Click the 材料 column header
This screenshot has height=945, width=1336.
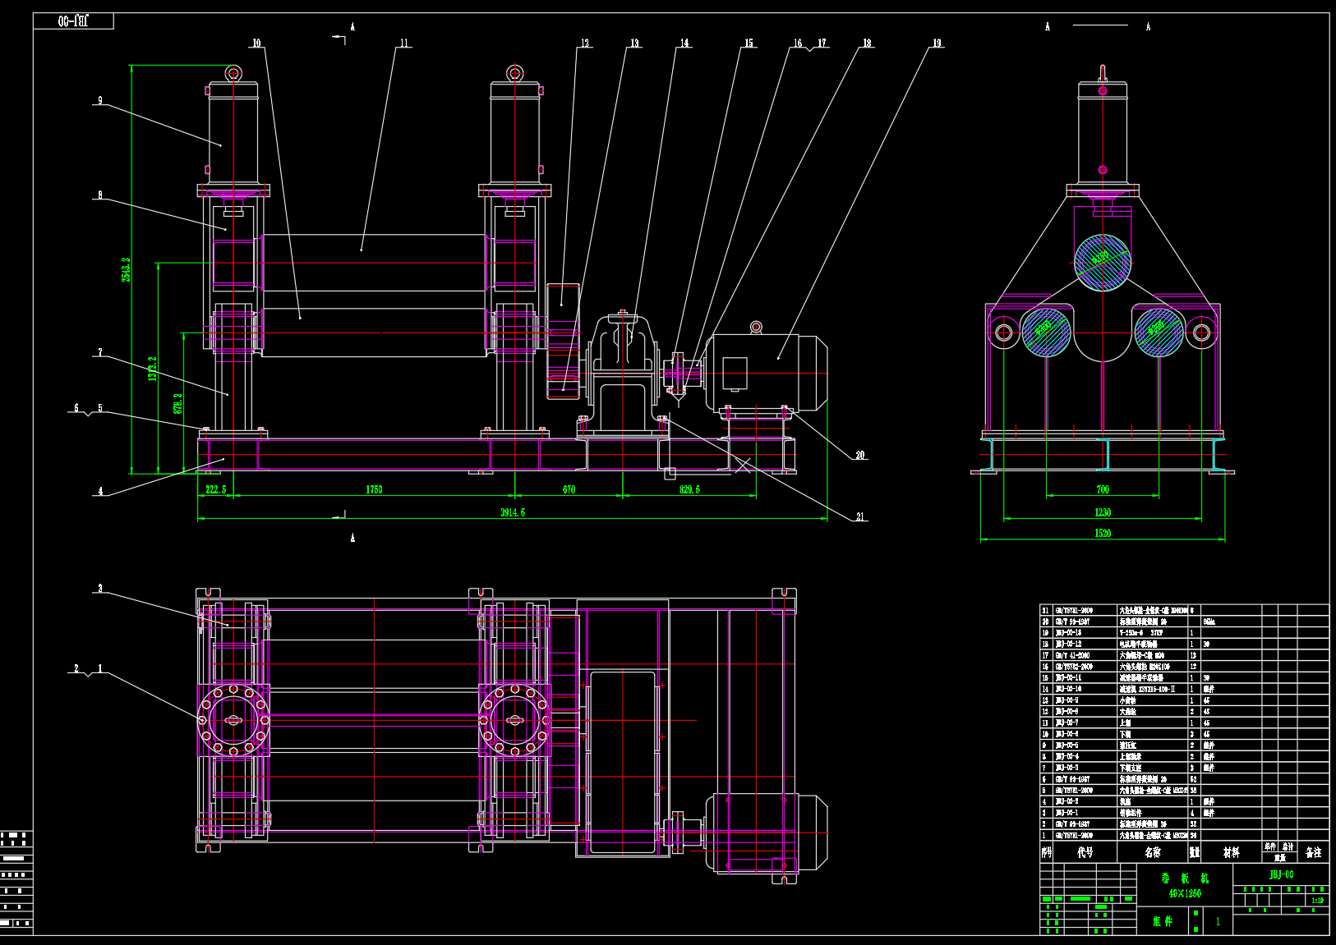pos(1230,852)
